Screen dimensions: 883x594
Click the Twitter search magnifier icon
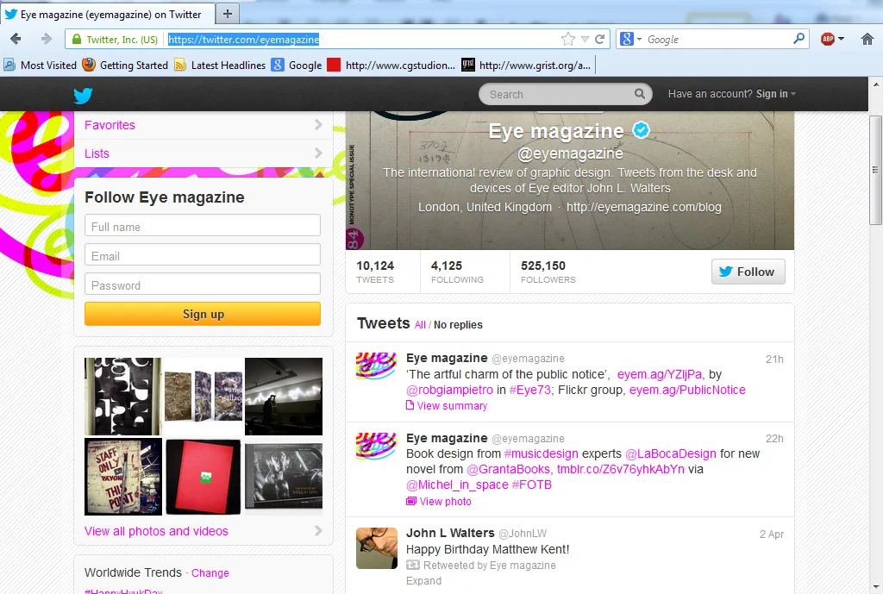[640, 94]
